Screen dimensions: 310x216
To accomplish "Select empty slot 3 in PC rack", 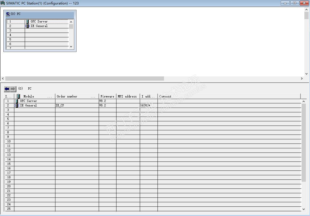I will (x=38, y=30).
